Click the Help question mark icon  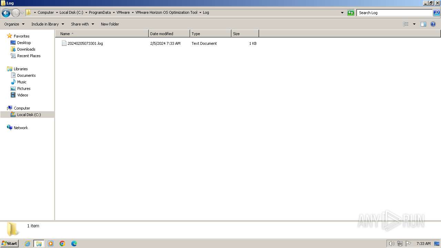[433, 24]
